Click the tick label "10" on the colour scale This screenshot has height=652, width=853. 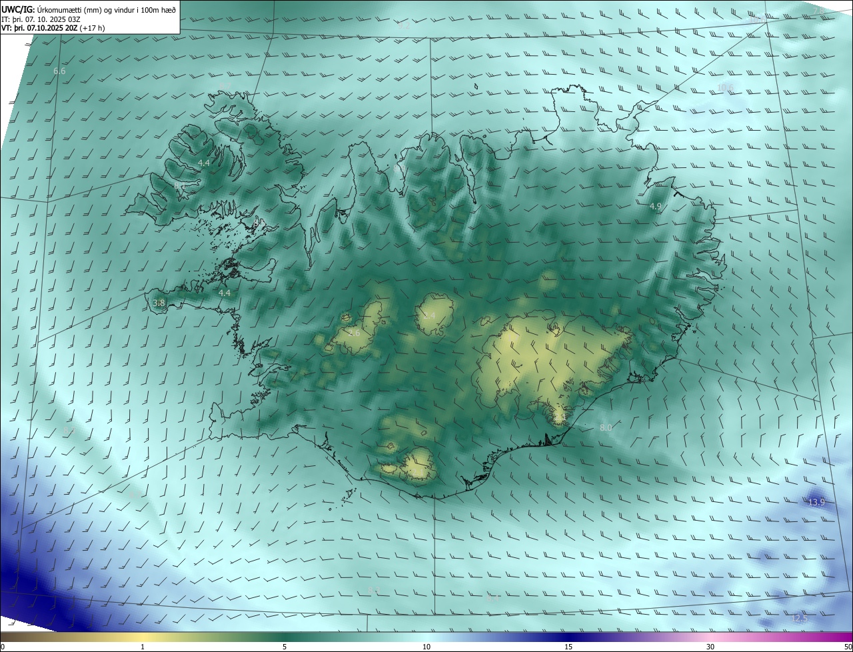[426, 647]
